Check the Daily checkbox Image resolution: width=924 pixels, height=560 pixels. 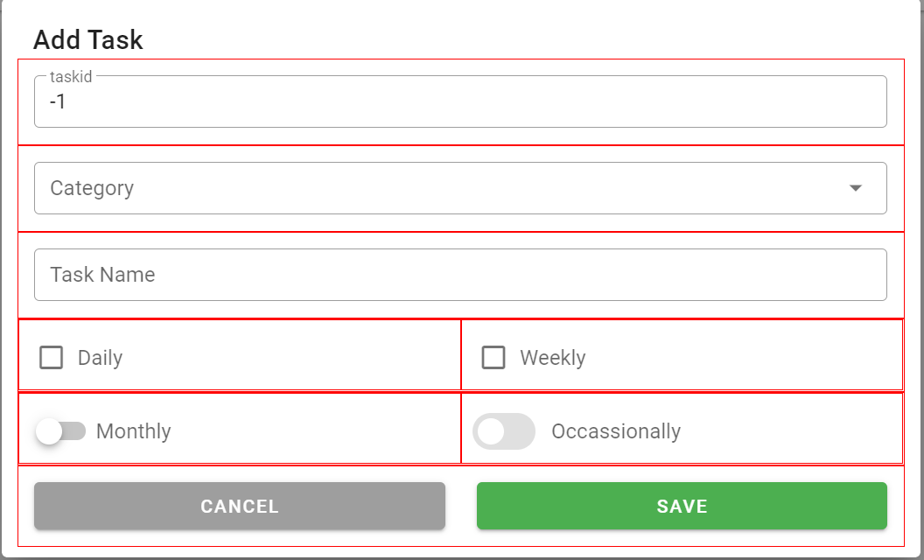tap(52, 358)
